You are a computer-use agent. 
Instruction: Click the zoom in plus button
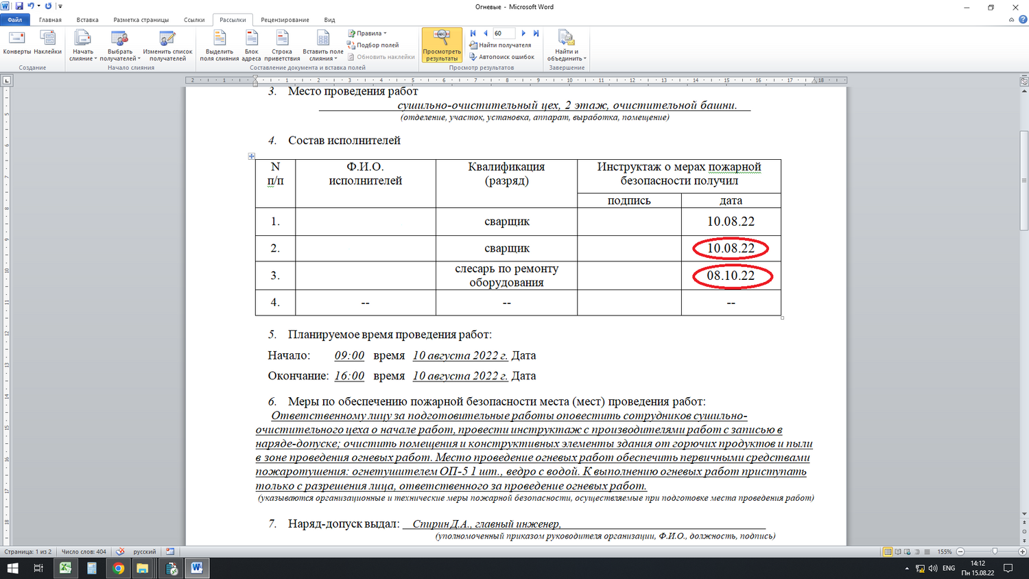[x=1022, y=552]
